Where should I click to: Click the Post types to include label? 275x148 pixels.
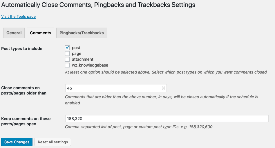pyautogui.click(x=22, y=49)
